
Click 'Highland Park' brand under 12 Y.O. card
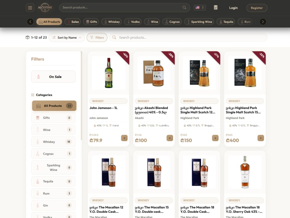point(190,118)
